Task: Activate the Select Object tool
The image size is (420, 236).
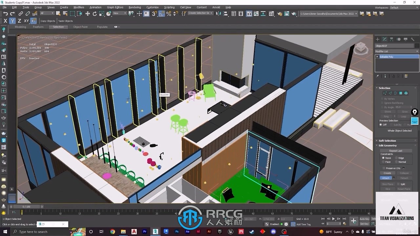Action: coord(58,13)
